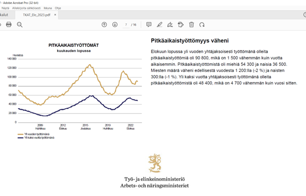Go to next page with down arrow
Screen dimensions: 306x196
115,24
